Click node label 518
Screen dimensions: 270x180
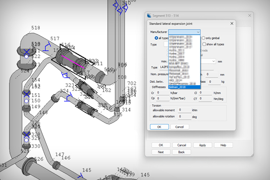(35, 28)
